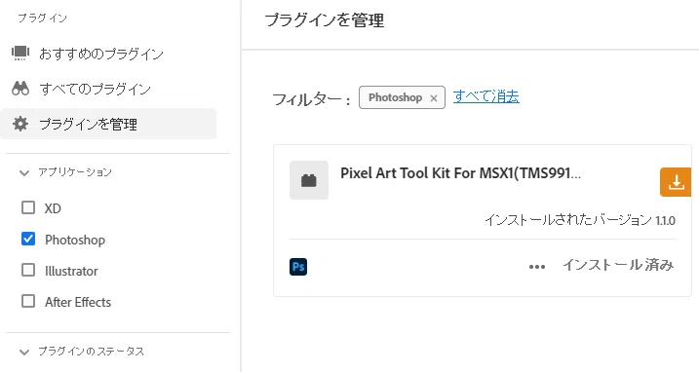Click the orange download update button
The image size is (699, 372).
(x=676, y=182)
